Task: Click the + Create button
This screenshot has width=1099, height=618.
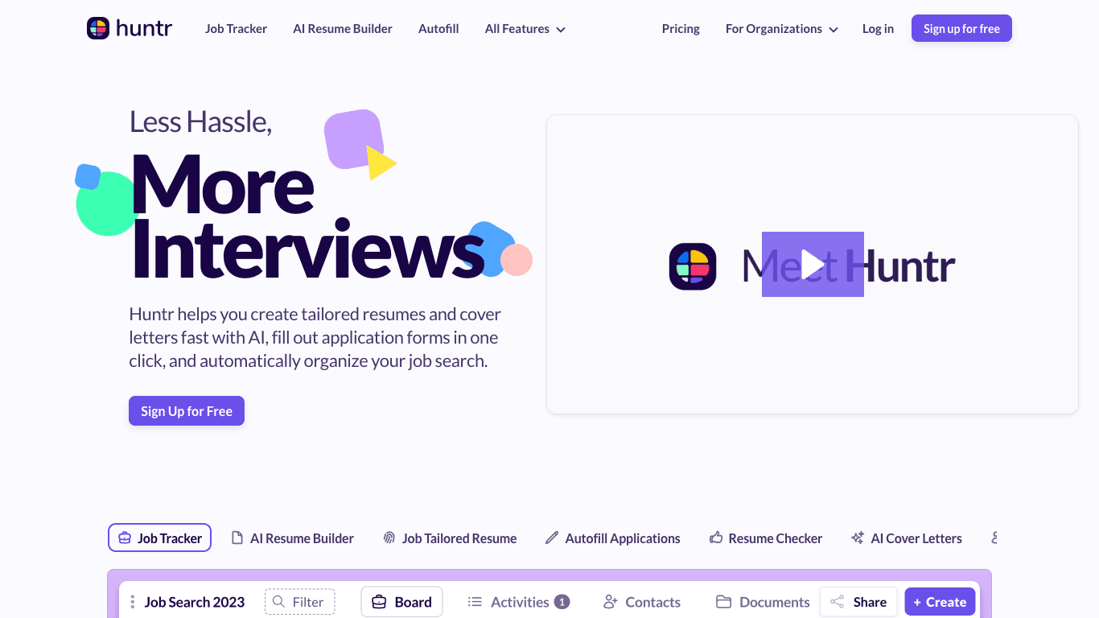Action: (940, 602)
